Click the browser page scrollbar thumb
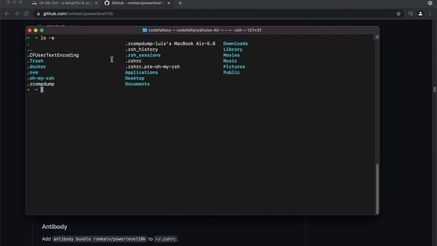The width and height of the screenshot is (437, 246). coord(434,90)
